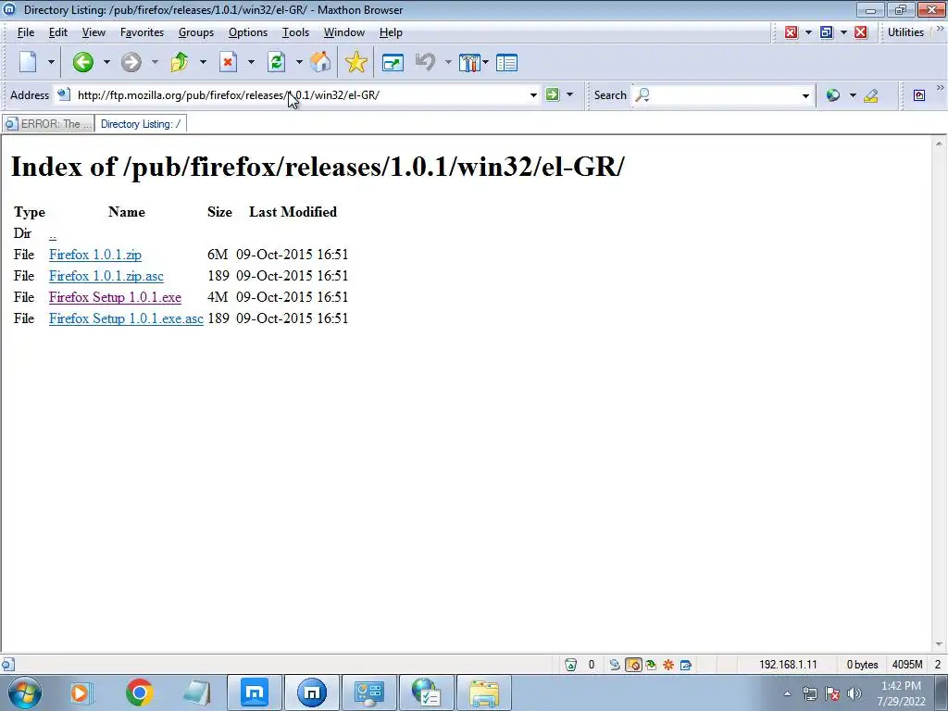
Task: Switch to the ERROR: The... tab
Action: (48, 124)
